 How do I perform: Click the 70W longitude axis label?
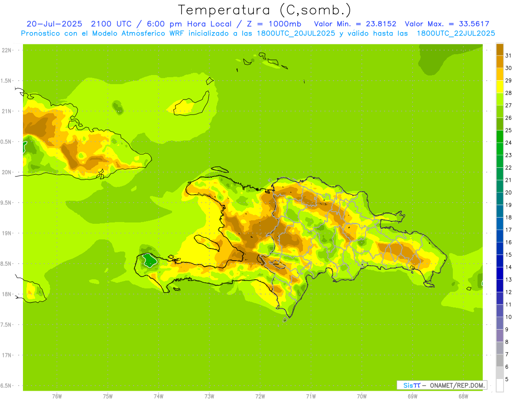coord(362,396)
